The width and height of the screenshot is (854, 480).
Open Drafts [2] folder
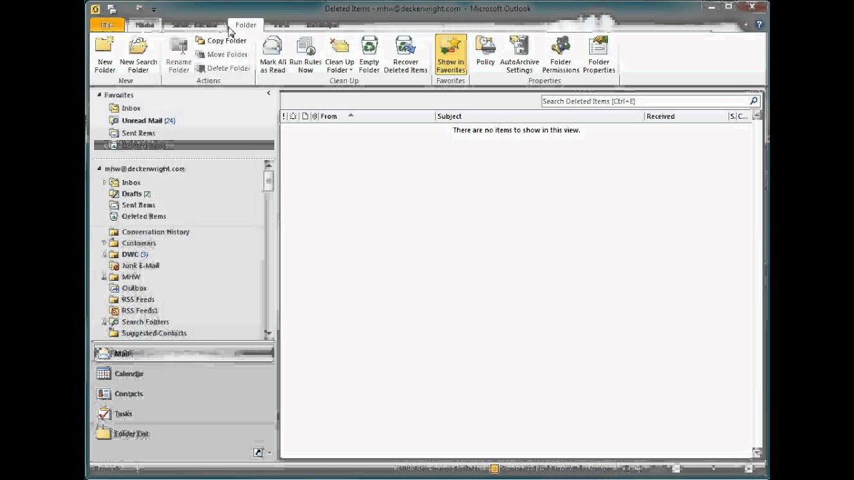click(x=136, y=194)
